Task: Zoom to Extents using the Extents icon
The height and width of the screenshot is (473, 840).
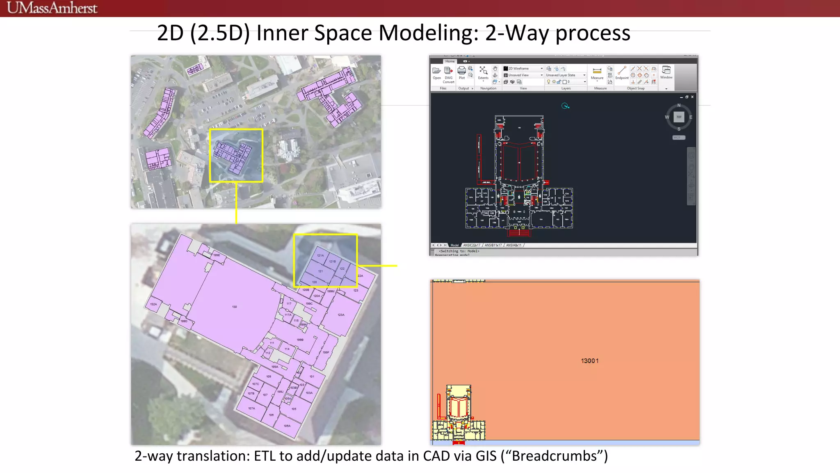Action: click(483, 70)
